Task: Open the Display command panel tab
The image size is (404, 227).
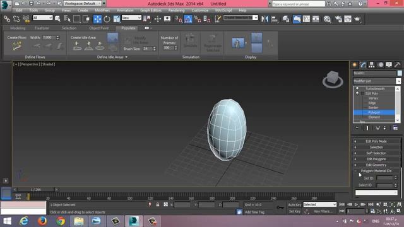Action: point(389,64)
